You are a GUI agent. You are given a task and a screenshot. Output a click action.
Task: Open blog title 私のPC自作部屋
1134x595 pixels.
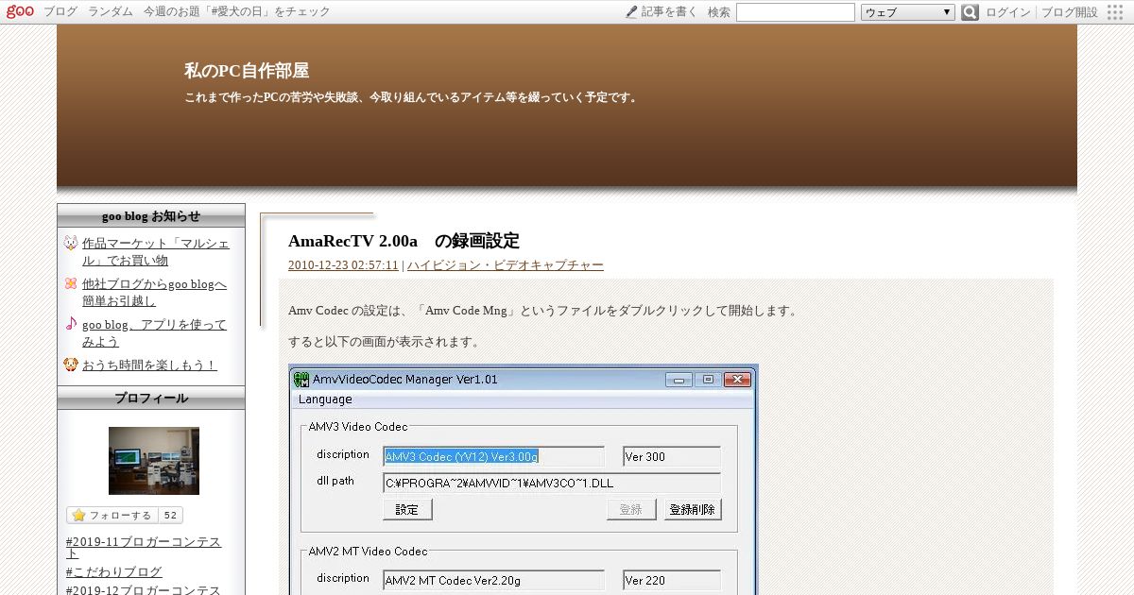click(x=247, y=71)
